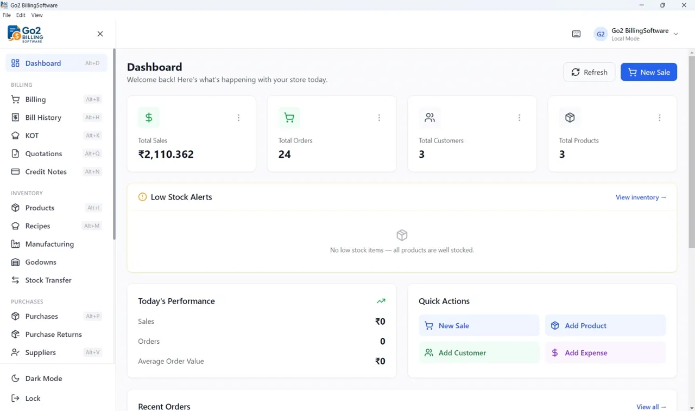Click the Refresh button
The height and width of the screenshot is (411, 695).
(589, 72)
